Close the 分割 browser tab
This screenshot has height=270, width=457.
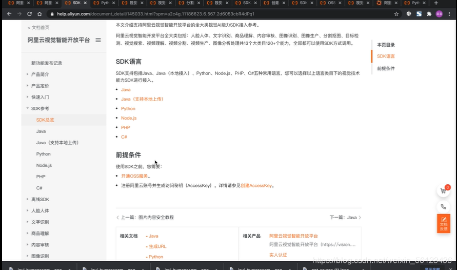[198, 3]
